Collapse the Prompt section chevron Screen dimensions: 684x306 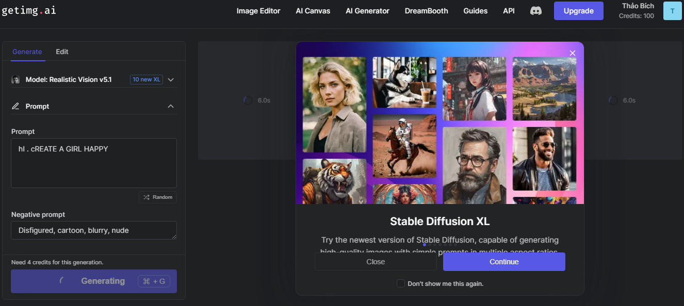coord(171,106)
